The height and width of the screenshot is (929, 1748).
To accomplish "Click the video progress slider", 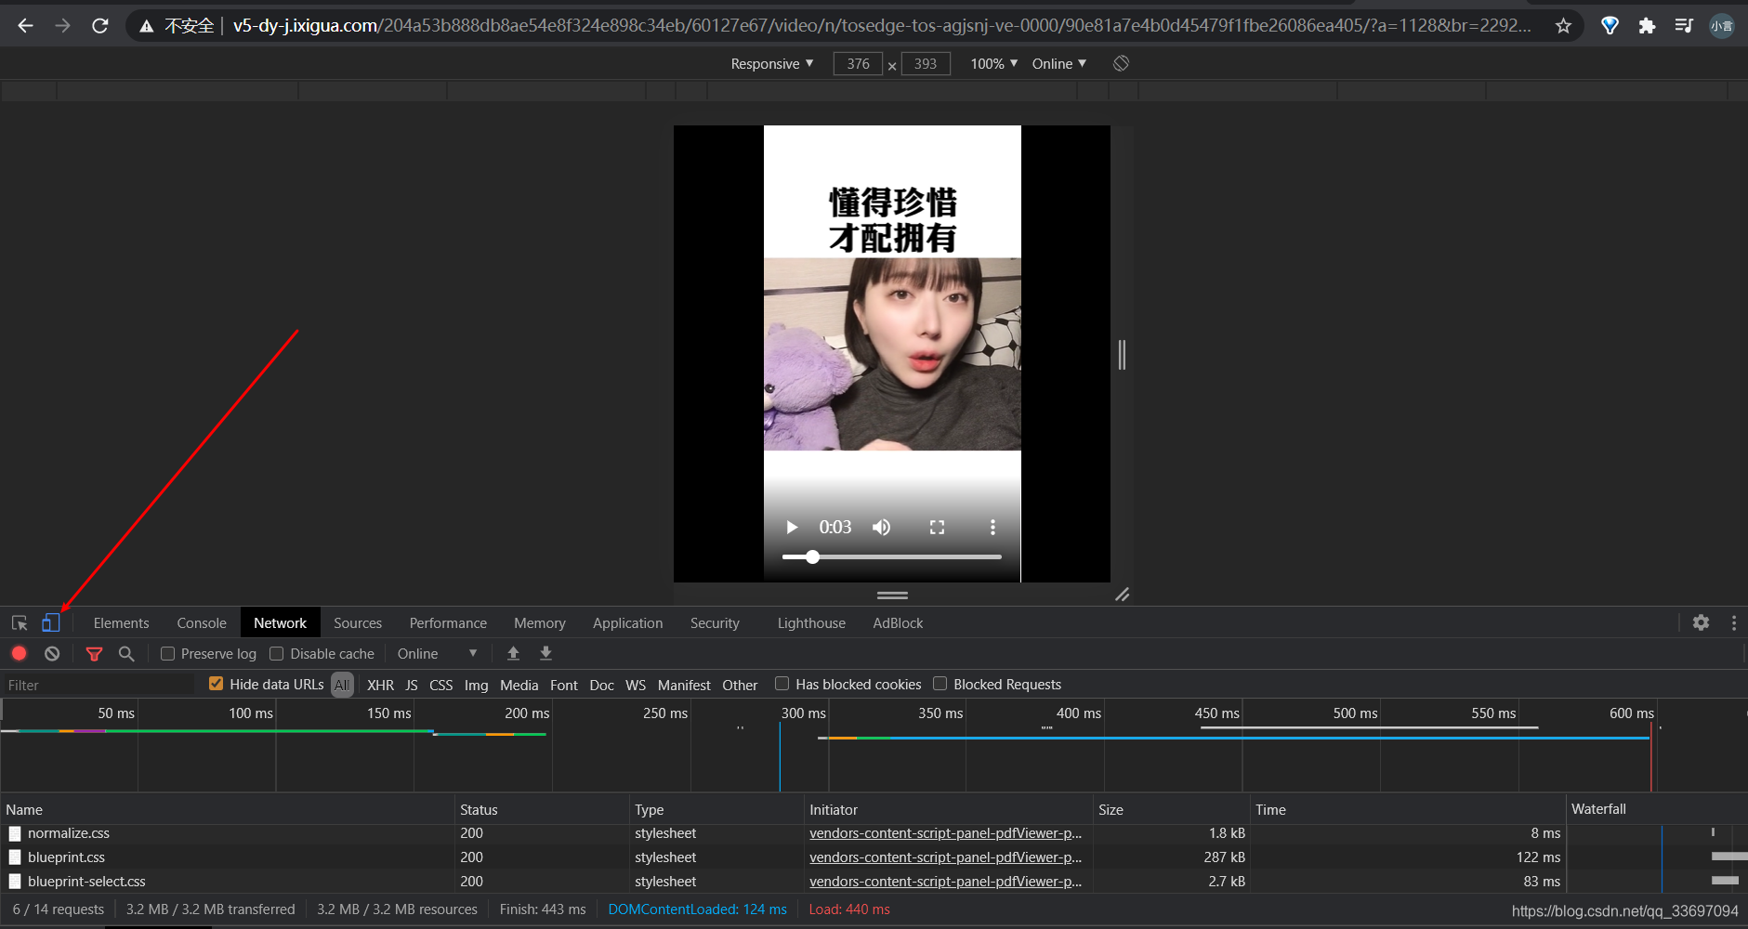I will click(x=892, y=557).
